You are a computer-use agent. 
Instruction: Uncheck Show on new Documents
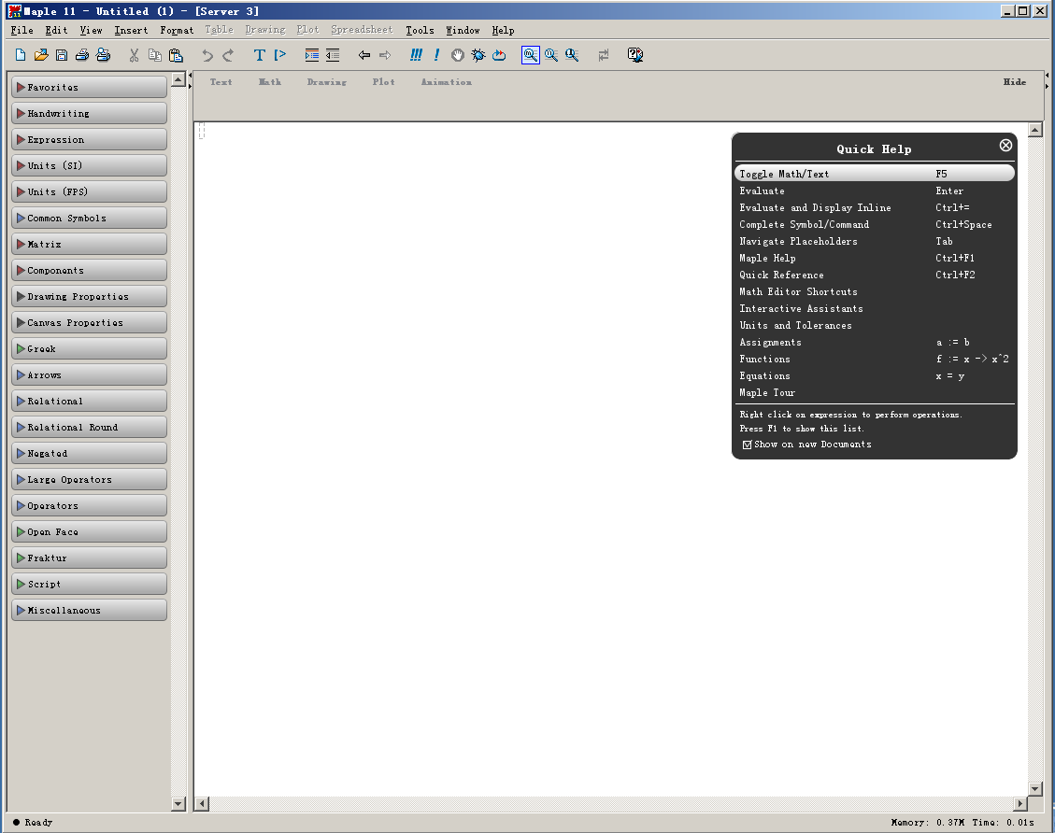[x=747, y=445]
